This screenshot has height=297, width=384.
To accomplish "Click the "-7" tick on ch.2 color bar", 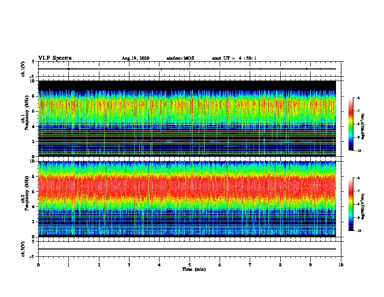I will point(358,191).
